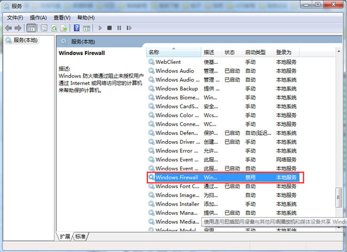
Task: Click the Refresh toolbar icon
Action: (54, 28)
